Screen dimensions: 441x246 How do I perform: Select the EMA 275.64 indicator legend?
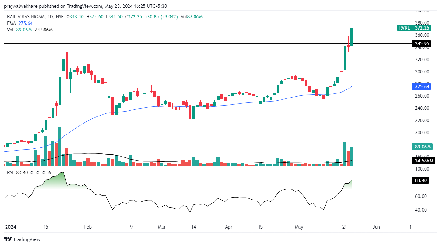[x=20, y=23]
